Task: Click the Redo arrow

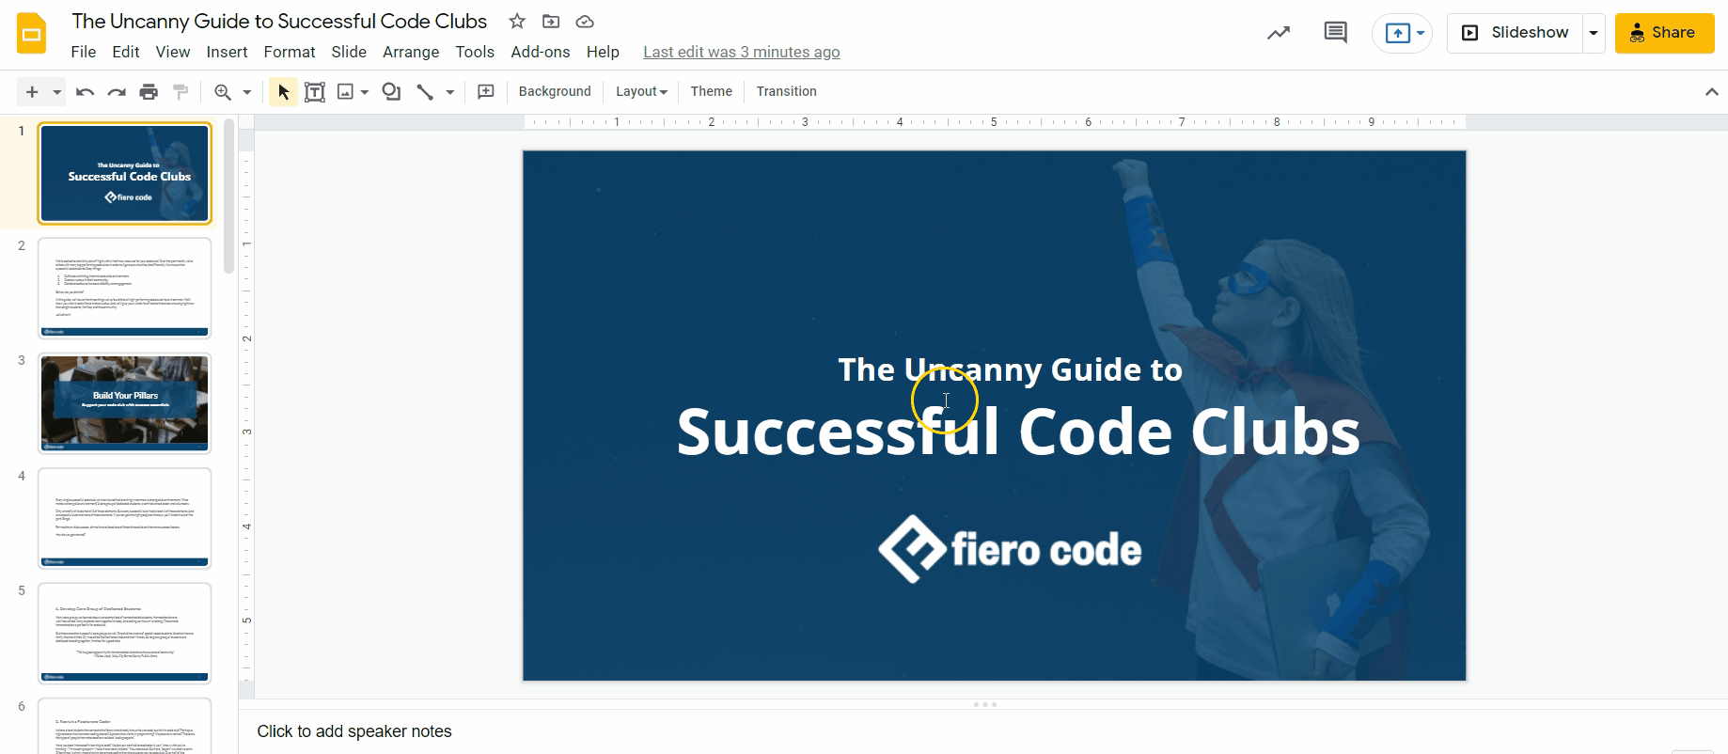Action: pos(117,91)
